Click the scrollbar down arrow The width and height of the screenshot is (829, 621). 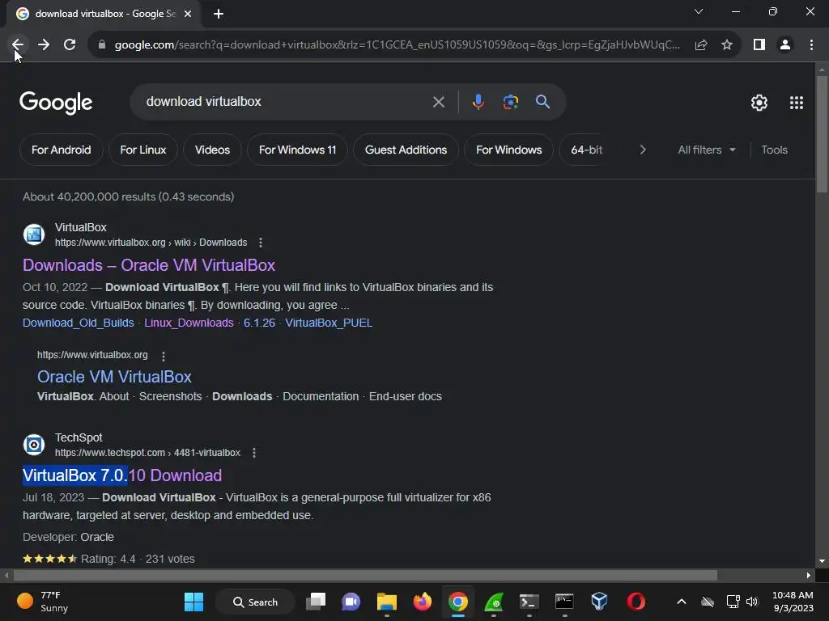coord(822,561)
